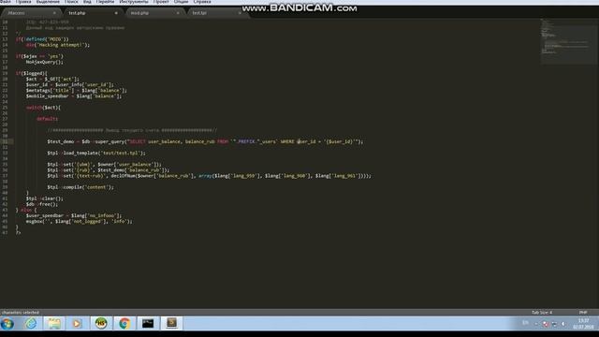Open the network tray icon
The image size is (599, 337).
[555, 324]
